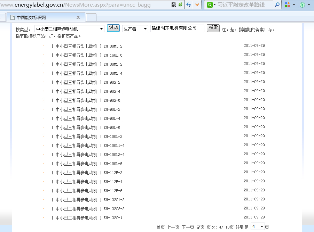
Task: Click the producer name search input
Action: tap(177, 28)
